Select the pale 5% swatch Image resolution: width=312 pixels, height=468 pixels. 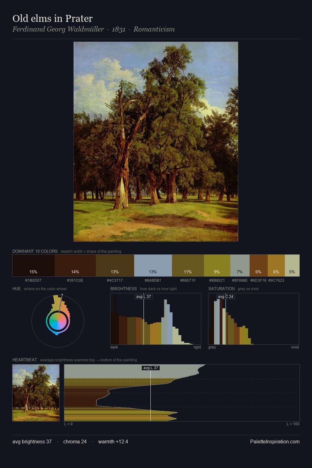point(292,266)
